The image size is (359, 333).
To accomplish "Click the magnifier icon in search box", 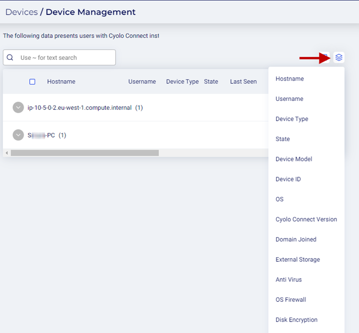I will [10, 57].
